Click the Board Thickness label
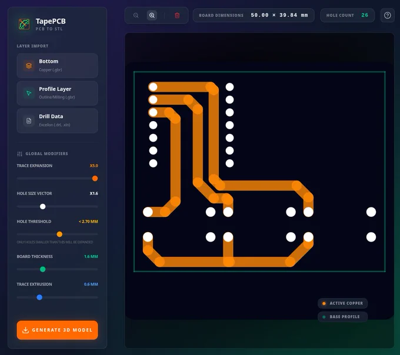400x355 pixels. (35, 256)
